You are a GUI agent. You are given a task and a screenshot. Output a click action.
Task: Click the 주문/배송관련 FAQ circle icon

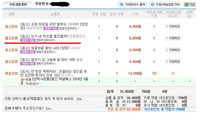point(152,5)
